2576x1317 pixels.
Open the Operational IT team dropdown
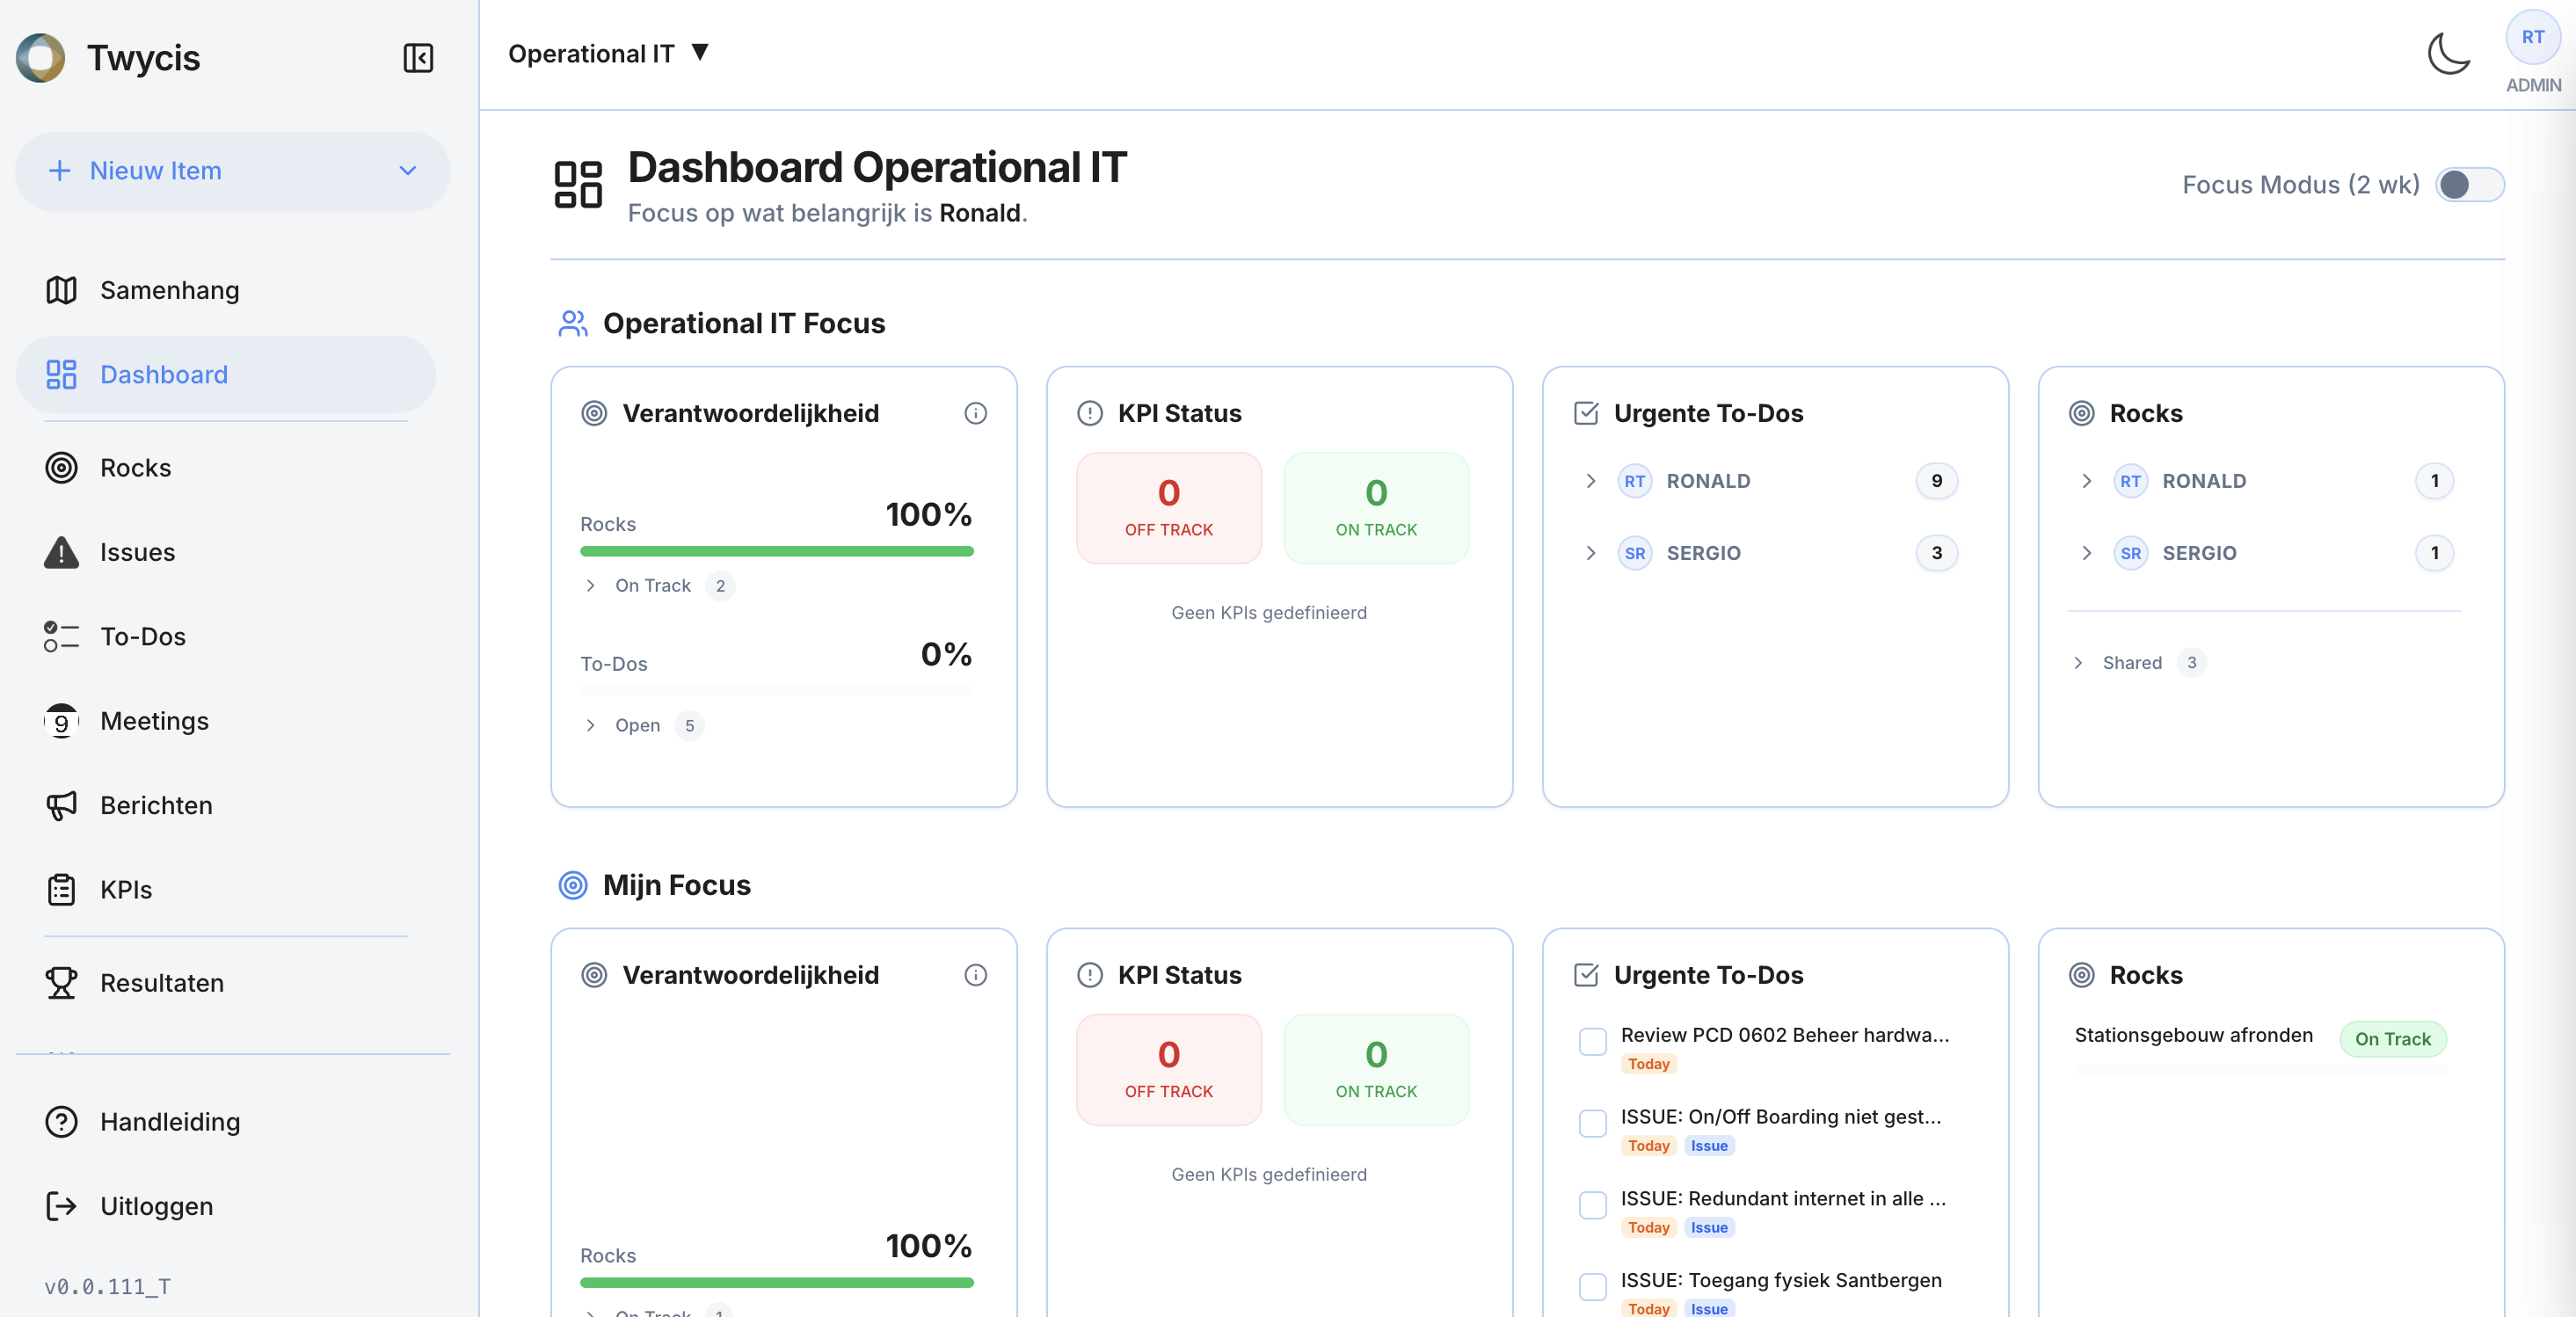tap(608, 53)
